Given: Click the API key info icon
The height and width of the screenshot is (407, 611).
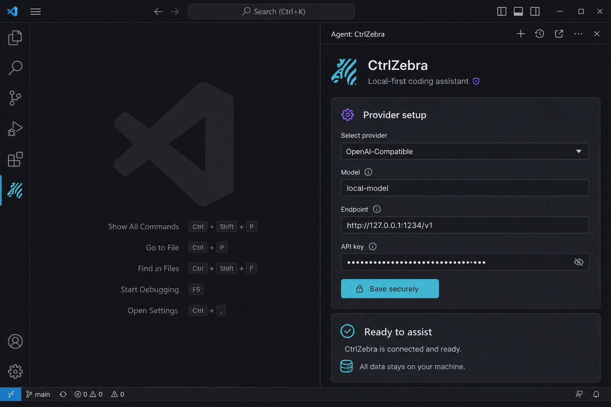Looking at the screenshot, I should click(x=372, y=246).
